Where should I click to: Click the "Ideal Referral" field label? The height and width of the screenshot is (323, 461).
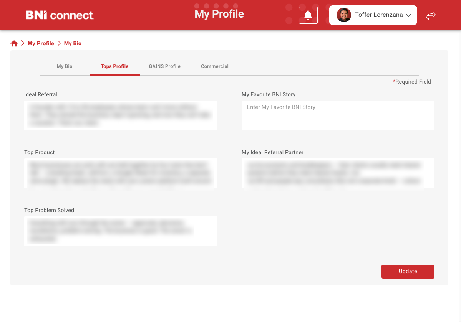click(41, 94)
